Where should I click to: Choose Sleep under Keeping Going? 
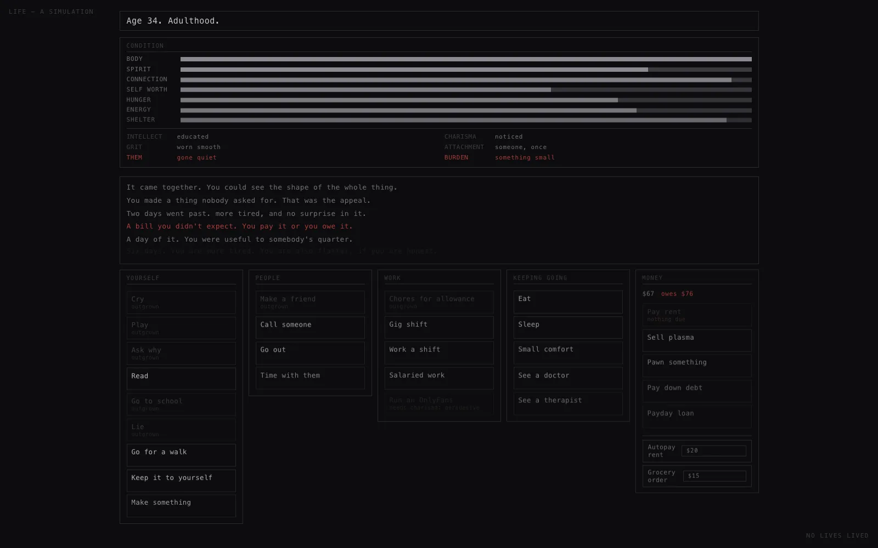click(x=568, y=327)
